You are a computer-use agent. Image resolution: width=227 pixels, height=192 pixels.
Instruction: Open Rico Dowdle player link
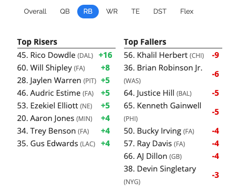pos(53,55)
